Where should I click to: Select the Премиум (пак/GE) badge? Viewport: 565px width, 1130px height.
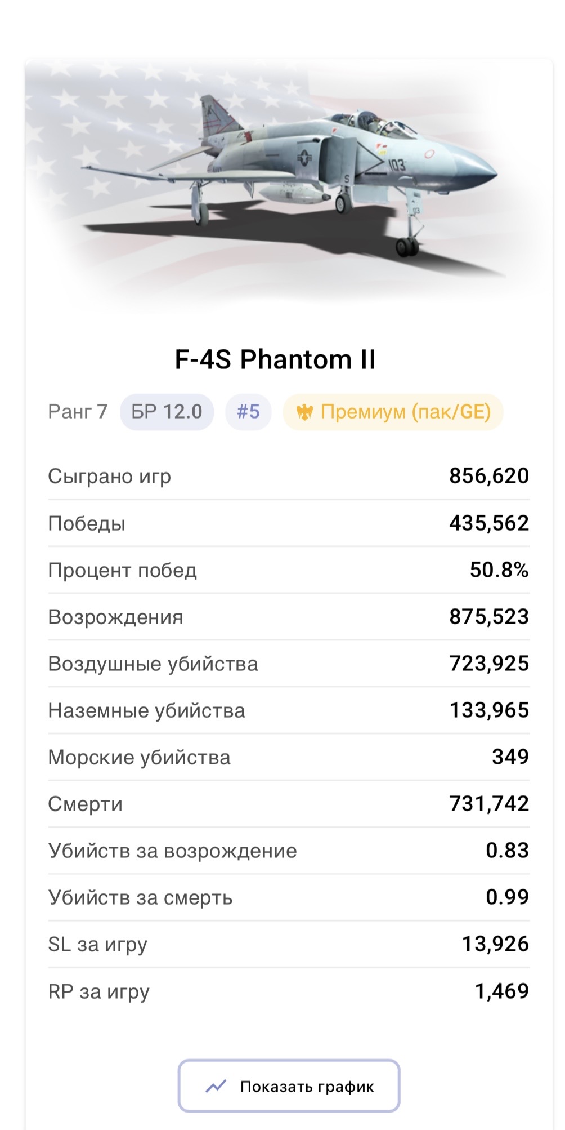pos(393,412)
